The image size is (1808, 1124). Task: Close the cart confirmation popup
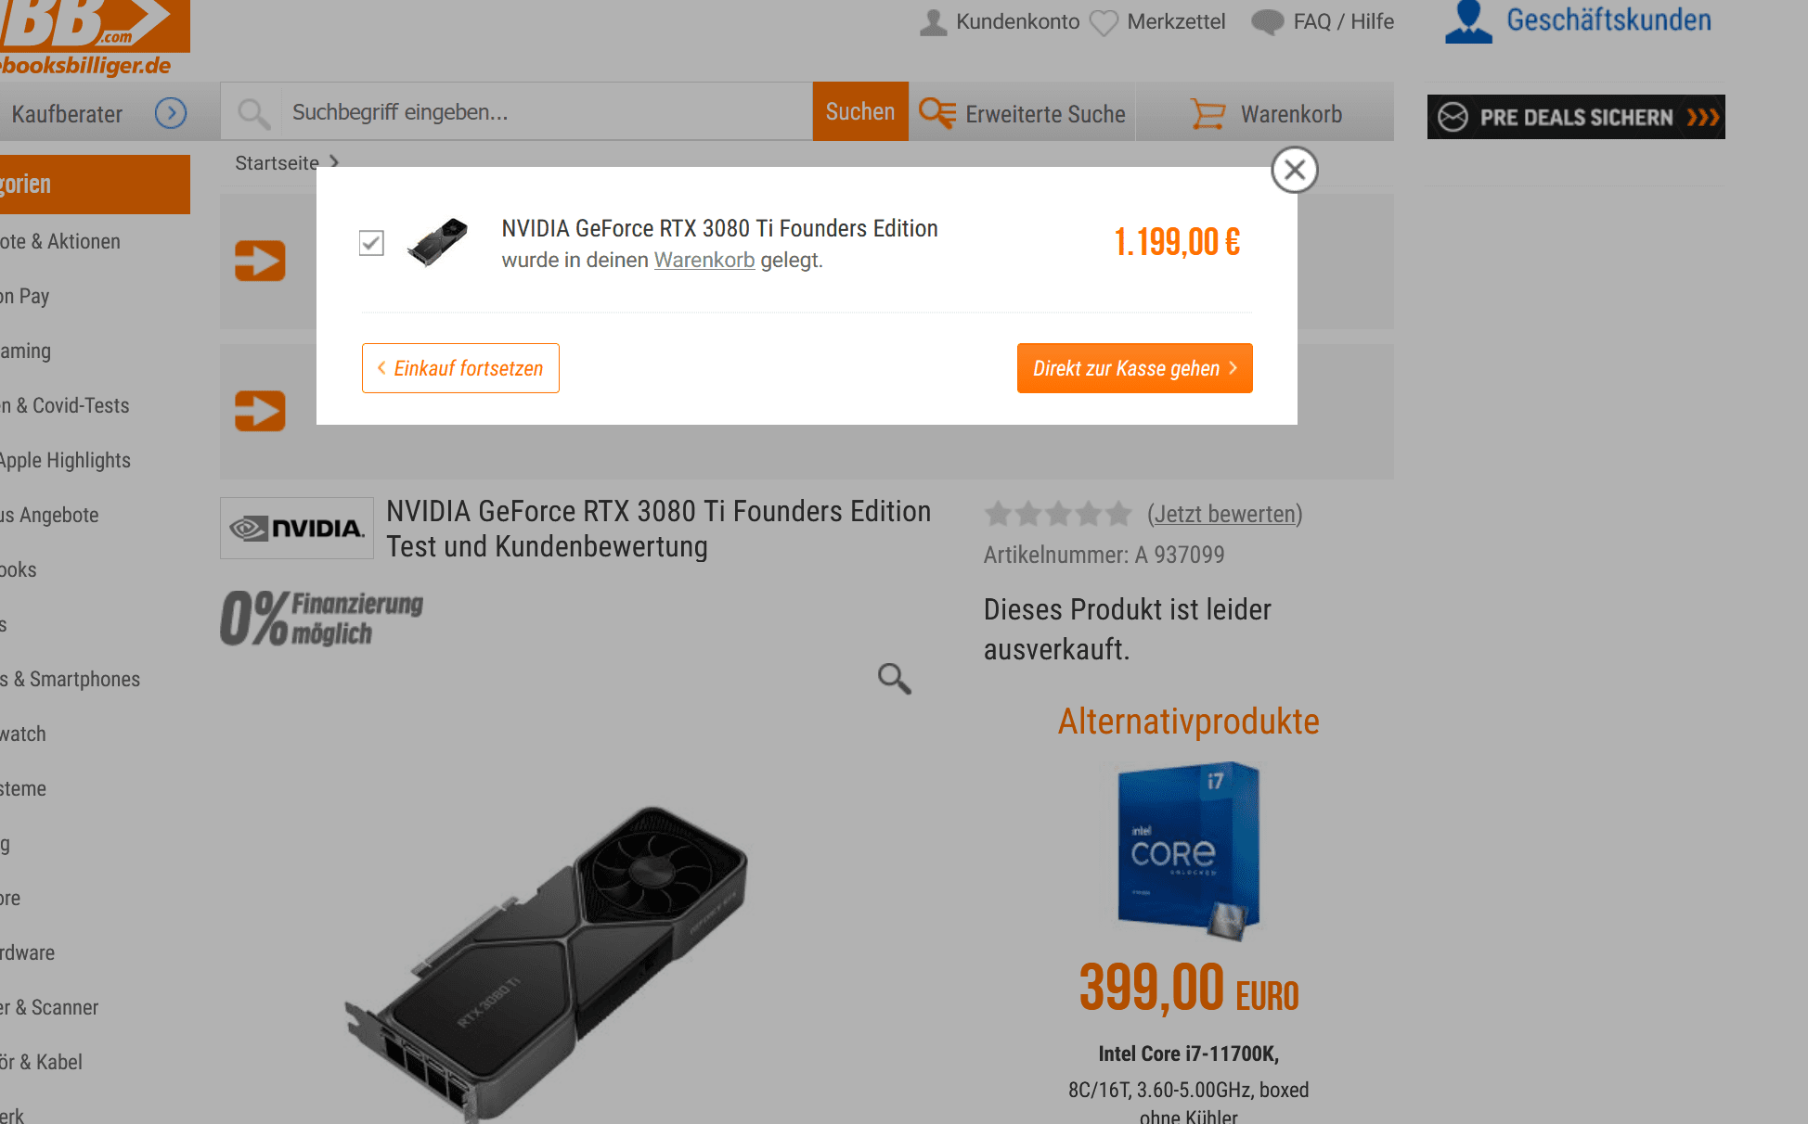pos(1295,170)
